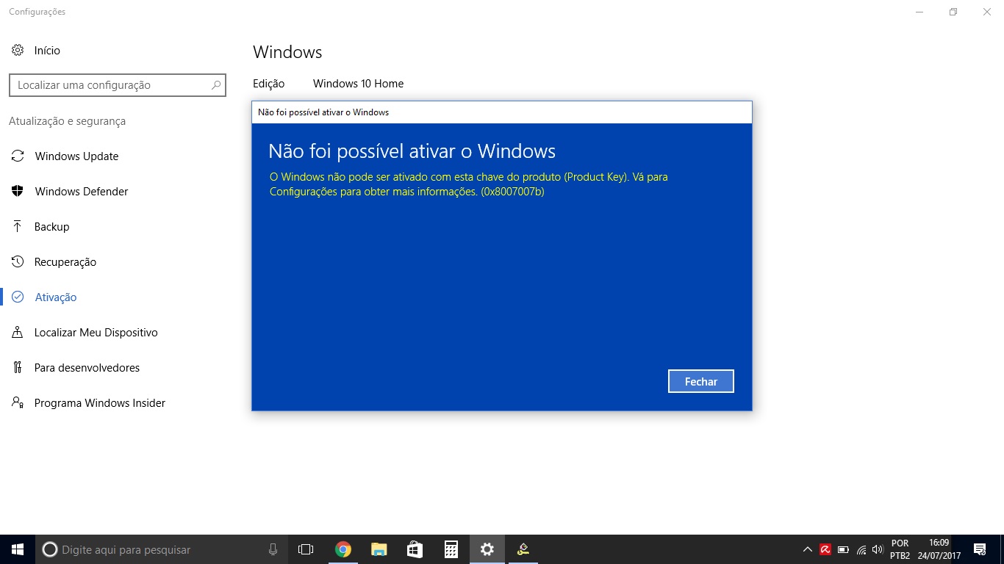Click the dialog title bar text
This screenshot has height=564, width=1004.
323,112
